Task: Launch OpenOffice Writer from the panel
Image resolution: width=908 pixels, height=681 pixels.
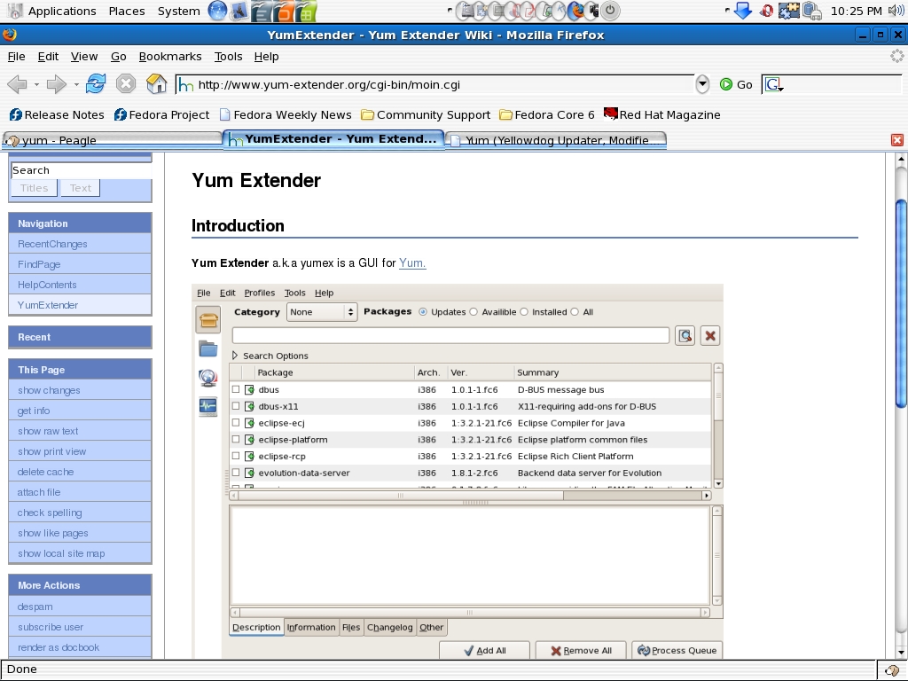Action: click(x=262, y=11)
